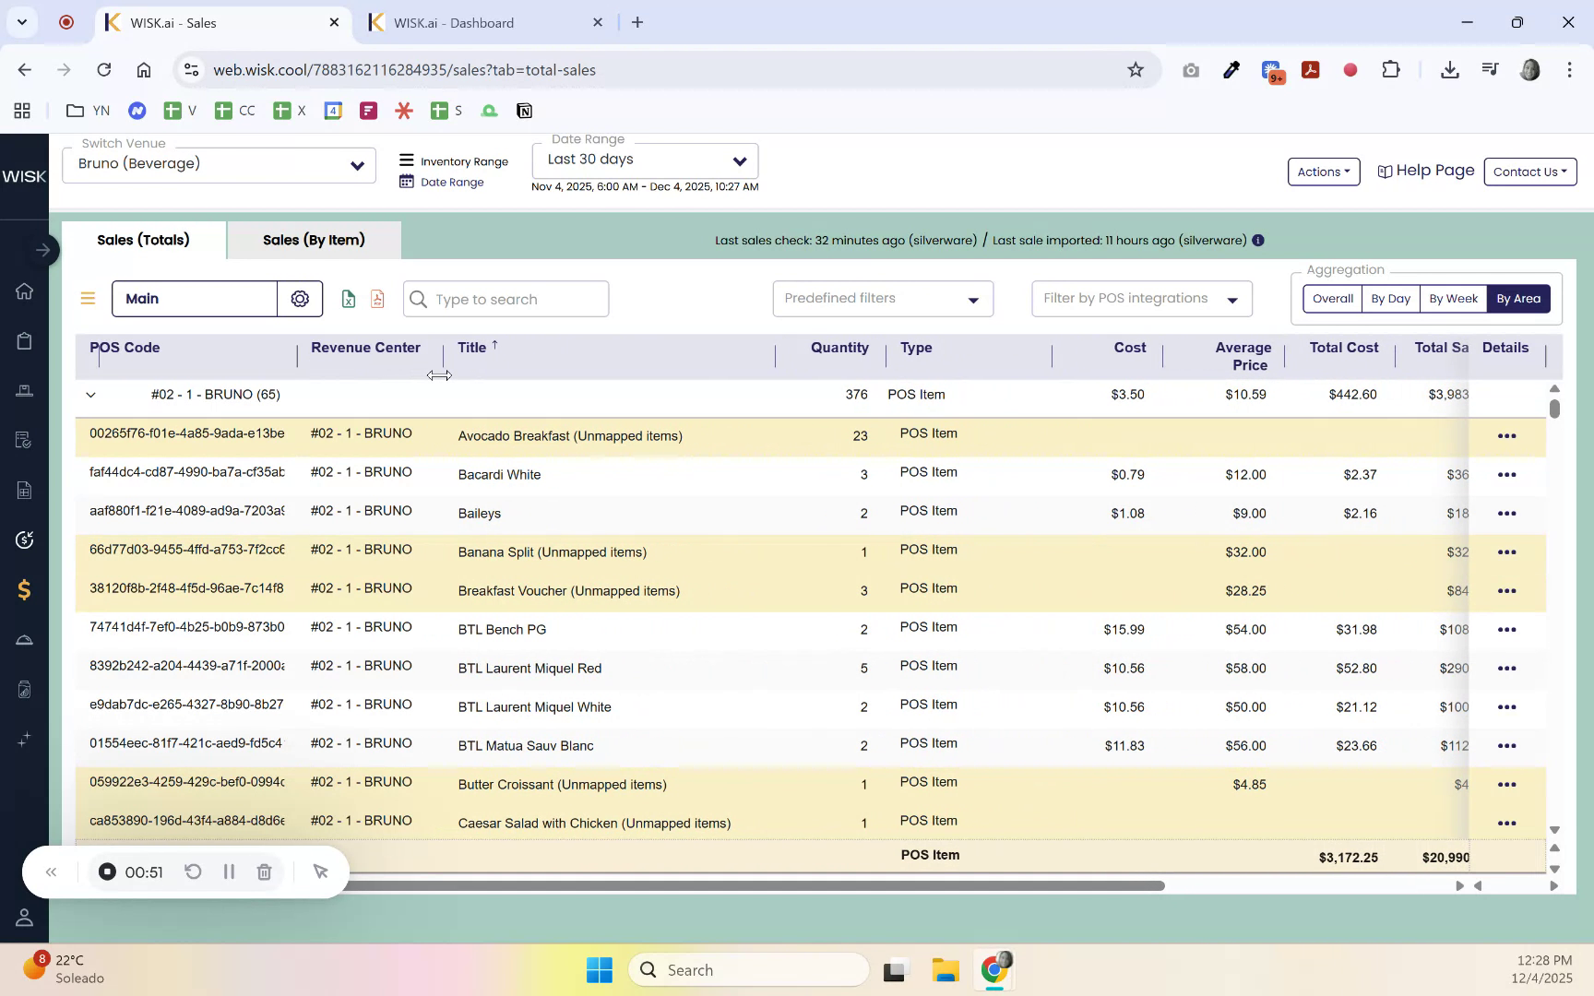Switch aggregation to By Week
The image size is (1594, 996).
click(x=1453, y=298)
